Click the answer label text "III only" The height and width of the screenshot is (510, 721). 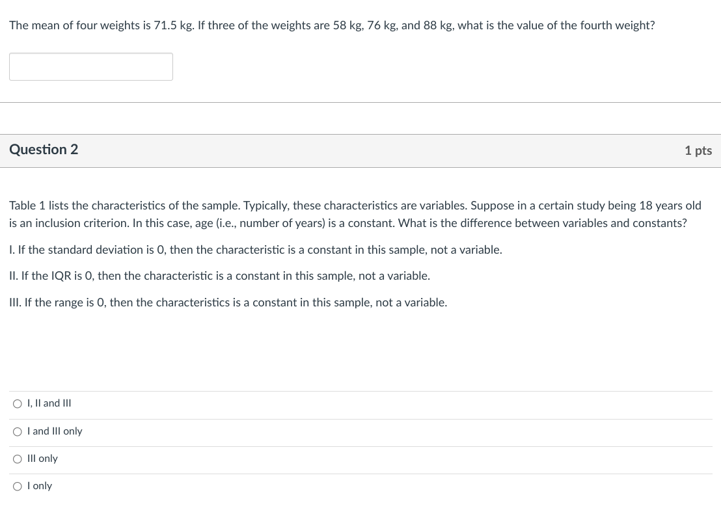pos(42,459)
